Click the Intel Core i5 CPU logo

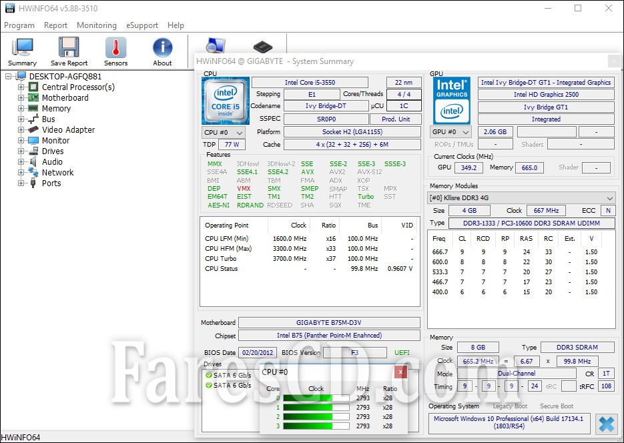(x=226, y=101)
